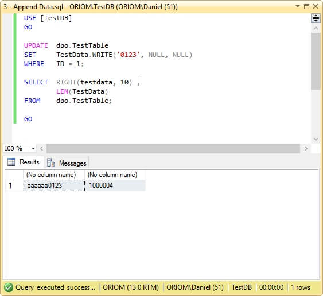Click the '0123' string literal
The width and height of the screenshot is (323, 296).
pos(129,55)
